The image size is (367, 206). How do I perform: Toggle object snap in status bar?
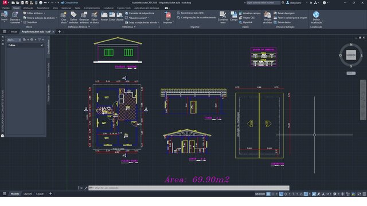click(306, 194)
